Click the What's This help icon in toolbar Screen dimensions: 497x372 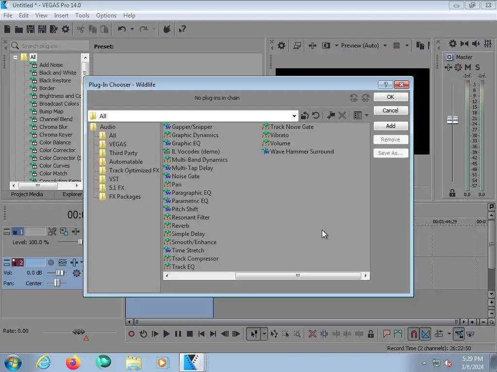[x=182, y=30]
